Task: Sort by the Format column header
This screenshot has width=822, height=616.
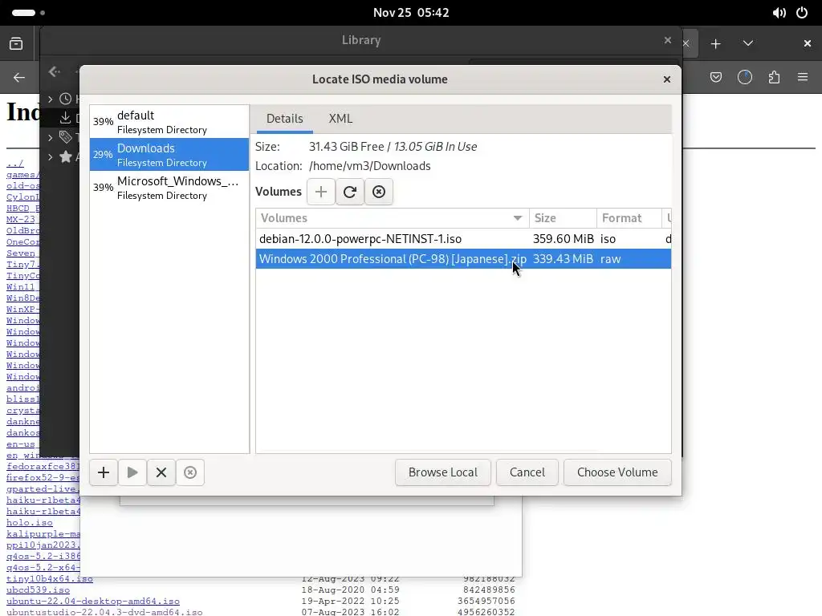Action: tap(629, 218)
